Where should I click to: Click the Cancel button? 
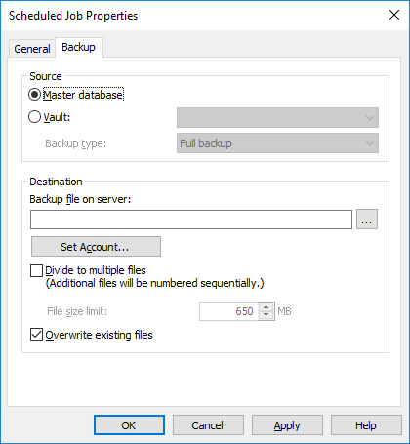tap(208, 425)
